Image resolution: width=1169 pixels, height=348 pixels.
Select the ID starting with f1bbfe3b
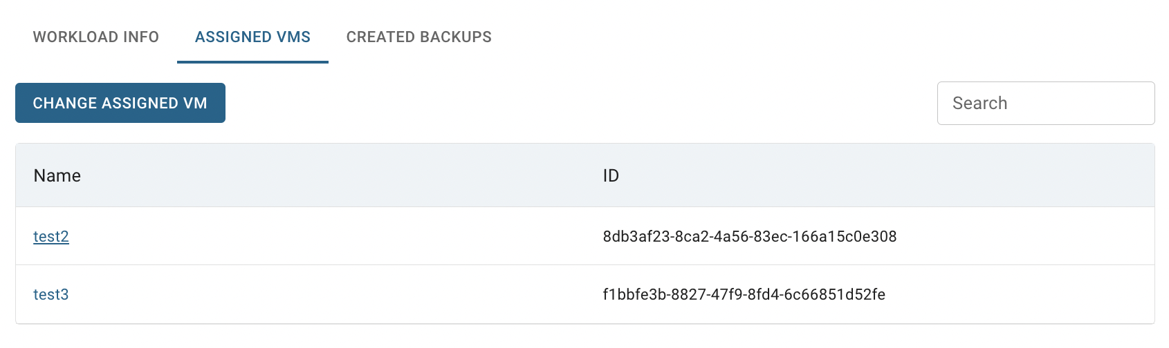pos(744,294)
